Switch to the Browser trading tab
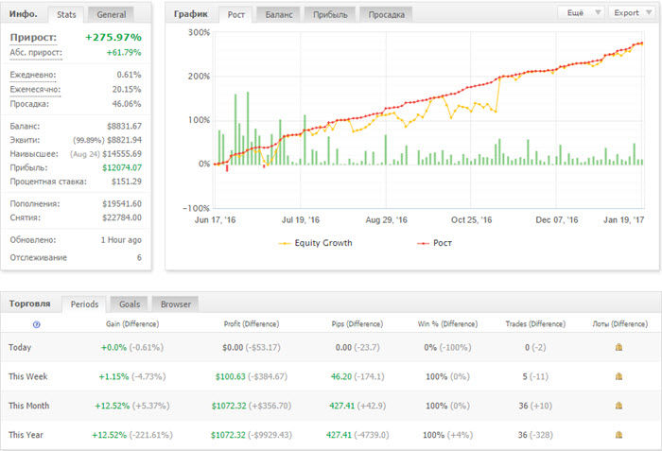Image resolution: width=662 pixels, height=451 pixels. [176, 304]
